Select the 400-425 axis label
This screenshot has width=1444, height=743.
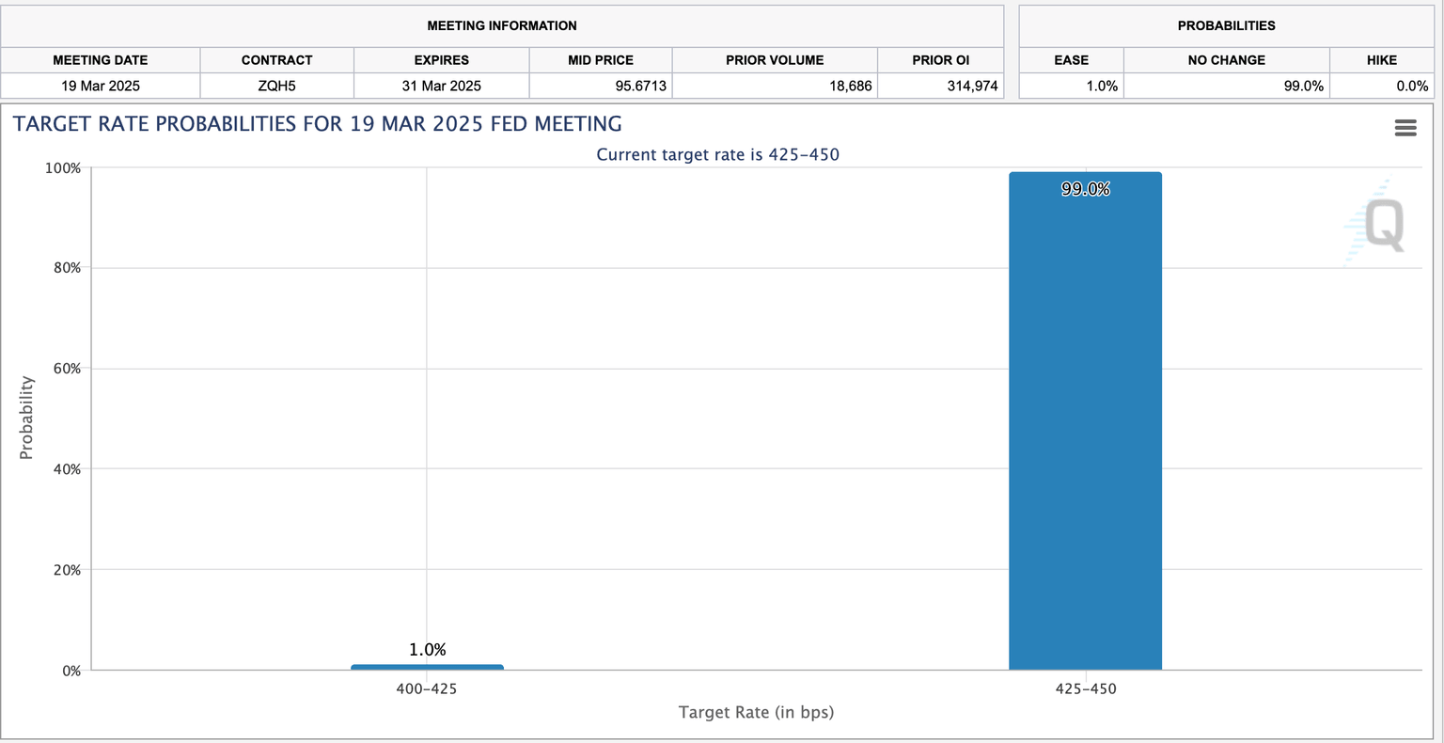click(x=427, y=688)
